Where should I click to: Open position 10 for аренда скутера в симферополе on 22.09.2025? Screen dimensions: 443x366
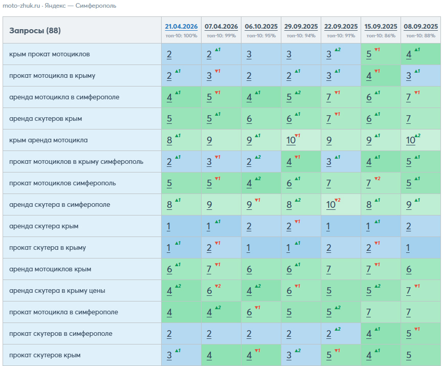(x=330, y=205)
